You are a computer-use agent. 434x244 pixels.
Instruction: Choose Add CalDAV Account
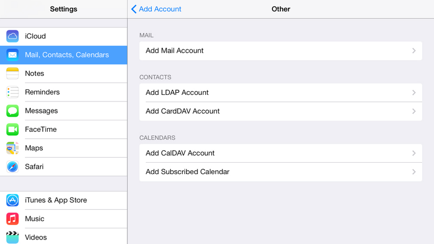click(x=280, y=153)
